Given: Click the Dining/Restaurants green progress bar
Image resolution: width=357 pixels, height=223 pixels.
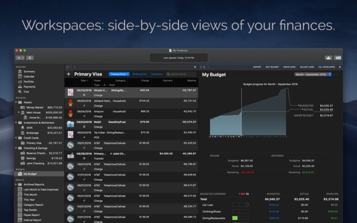Looking at the screenshot, I should point(235,218).
